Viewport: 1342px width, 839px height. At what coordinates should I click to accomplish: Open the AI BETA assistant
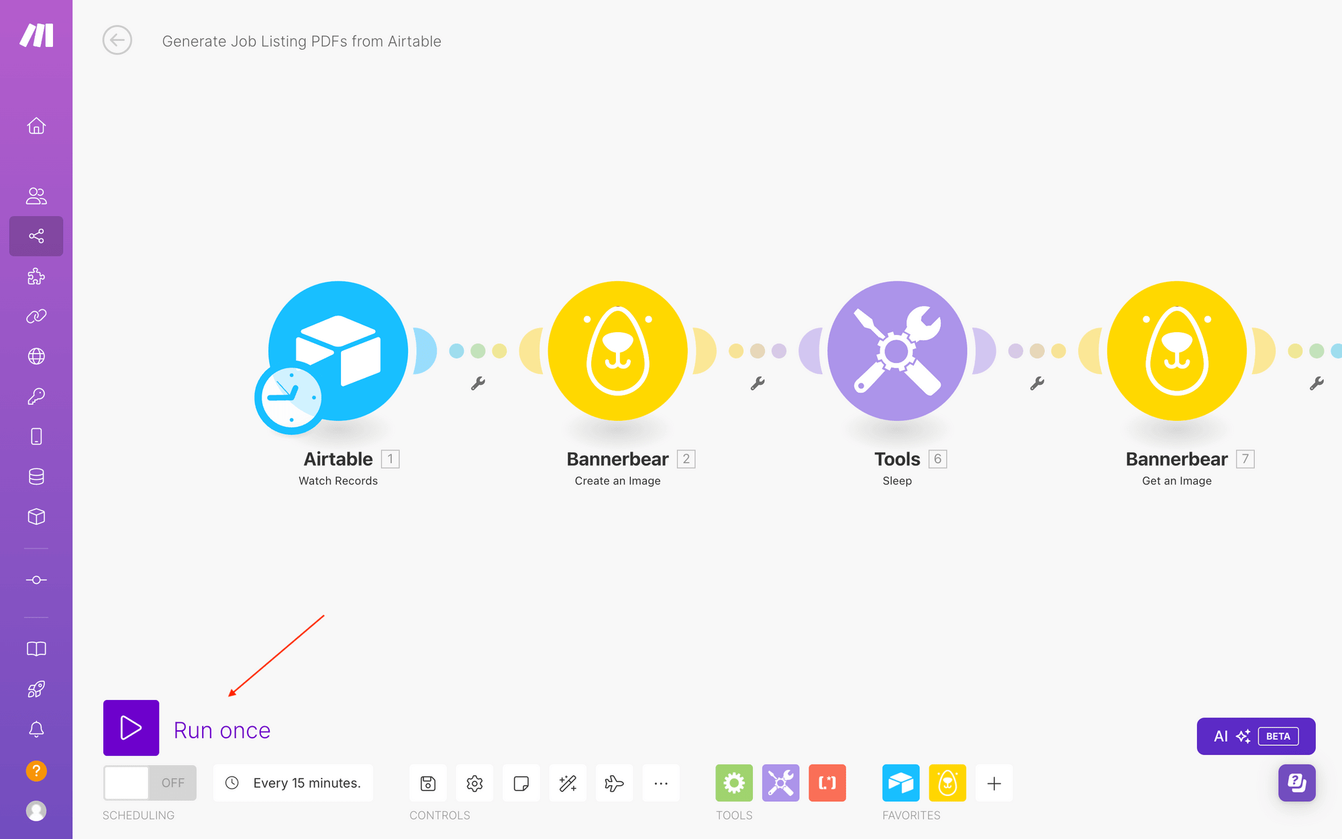(x=1255, y=736)
